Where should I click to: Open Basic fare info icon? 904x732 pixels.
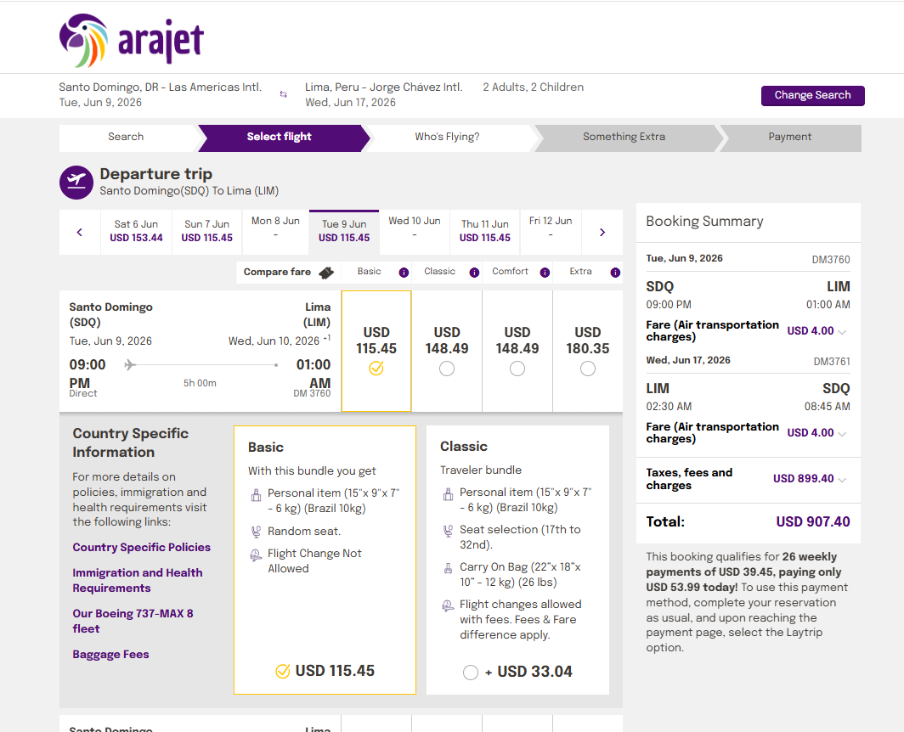[404, 272]
